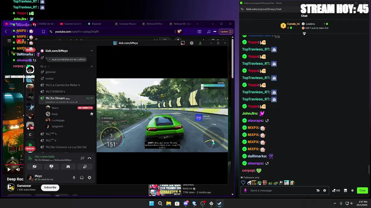This screenshot has width=371, height=208.
Task: Bookmark page icon in Brave address bar
Action: pyautogui.click(x=43, y=31)
